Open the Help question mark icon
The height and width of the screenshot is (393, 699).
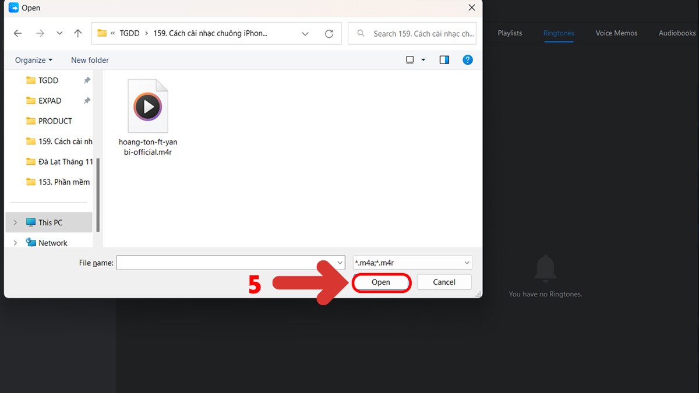point(467,60)
